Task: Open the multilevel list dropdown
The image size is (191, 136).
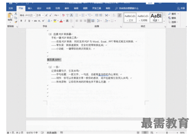Action: tap(92, 15)
